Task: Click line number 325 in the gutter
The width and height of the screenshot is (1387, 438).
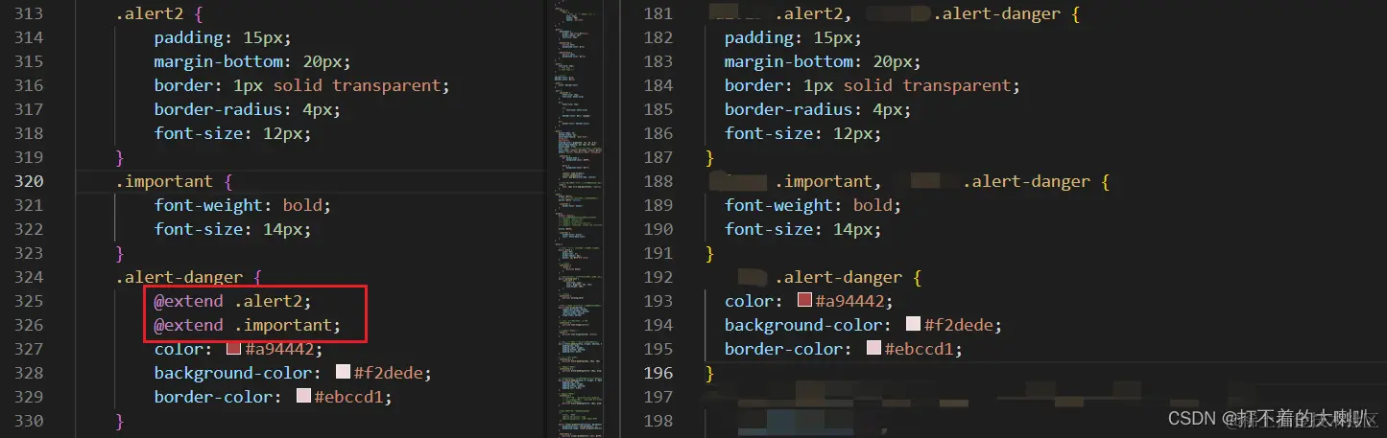Action: click(28, 301)
